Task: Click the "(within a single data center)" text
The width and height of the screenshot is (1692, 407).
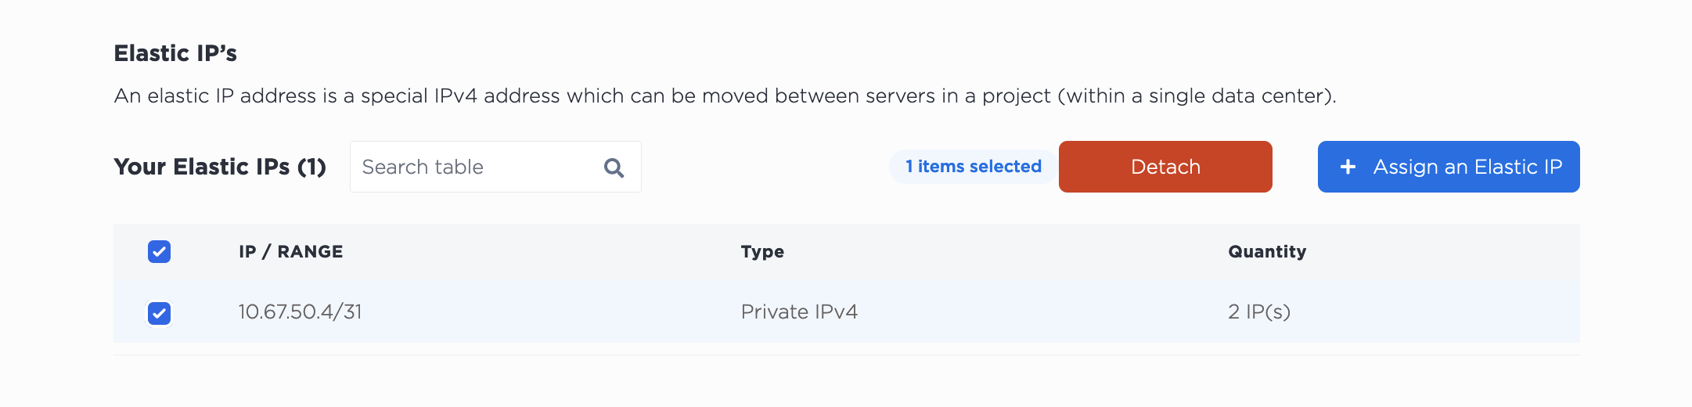Action: coord(1197,96)
